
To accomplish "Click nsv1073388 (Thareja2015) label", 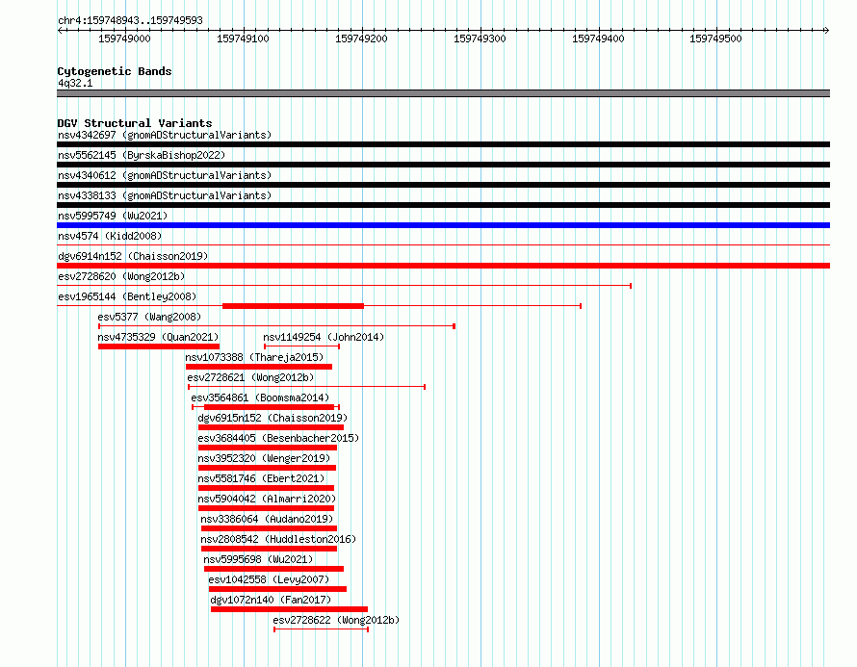I will [x=254, y=357].
